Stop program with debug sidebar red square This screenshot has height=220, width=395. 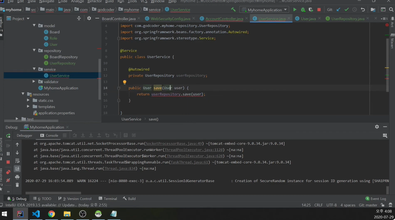coord(8,162)
